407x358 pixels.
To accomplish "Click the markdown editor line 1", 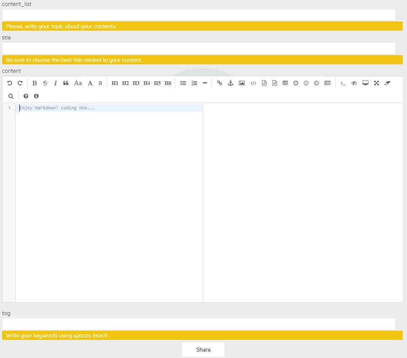I will (x=109, y=108).
